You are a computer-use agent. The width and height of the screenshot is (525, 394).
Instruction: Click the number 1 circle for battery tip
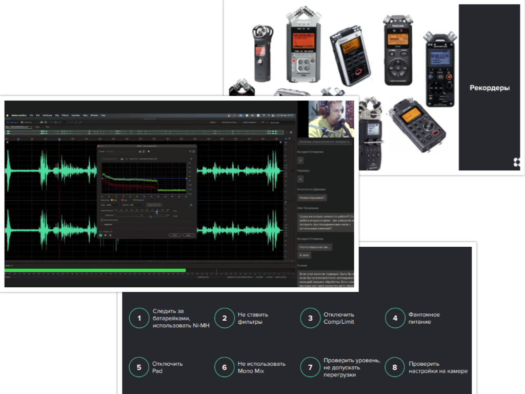coord(138,318)
